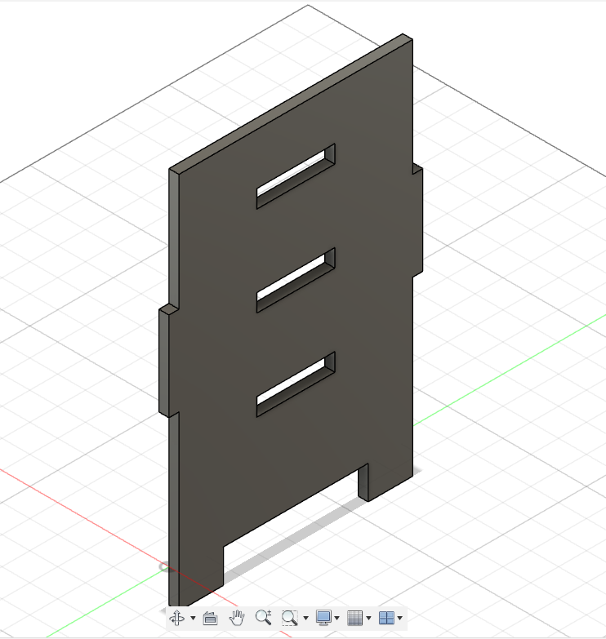
Task: Select the left side protruding tab
Action: [164, 362]
